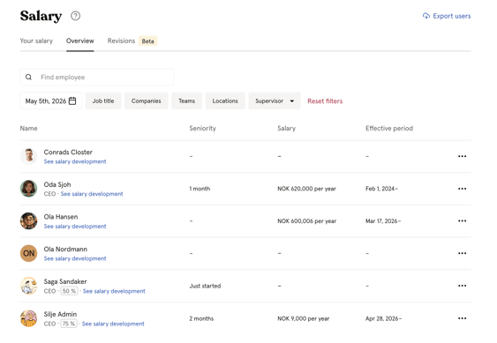
Task: Click the Export users cloud icon
Action: point(426,16)
